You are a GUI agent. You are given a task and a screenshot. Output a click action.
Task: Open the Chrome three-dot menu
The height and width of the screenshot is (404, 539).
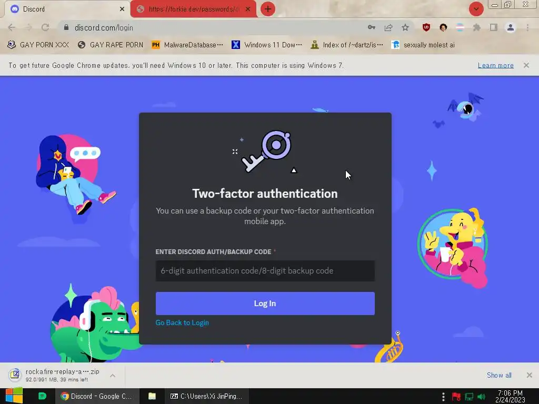527,27
